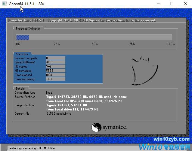Click the filled blue portion of progress bar

click(22, 37)
